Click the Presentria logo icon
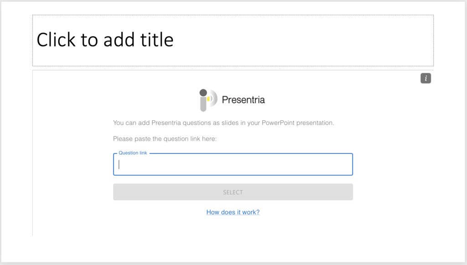Viewport: 467px width, 265px height. coord(208,100)
